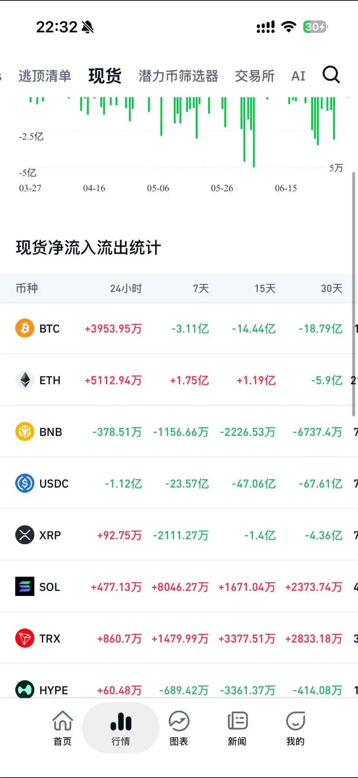
Task: Tap the TRX tron logo icon
Action: 25,639
